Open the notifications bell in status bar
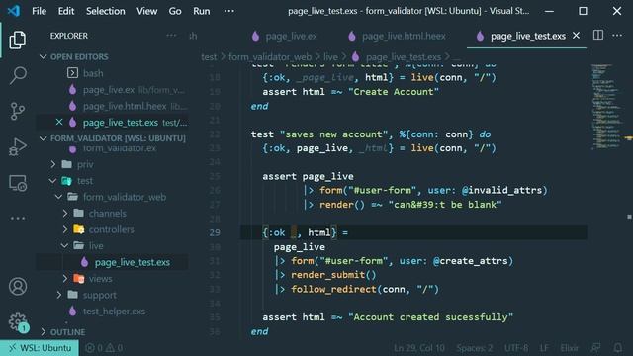This screenshot has width=633, height=356. (617, 348)
